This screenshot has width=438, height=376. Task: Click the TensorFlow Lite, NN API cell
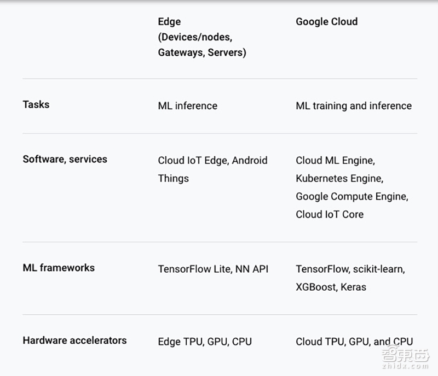213,269
